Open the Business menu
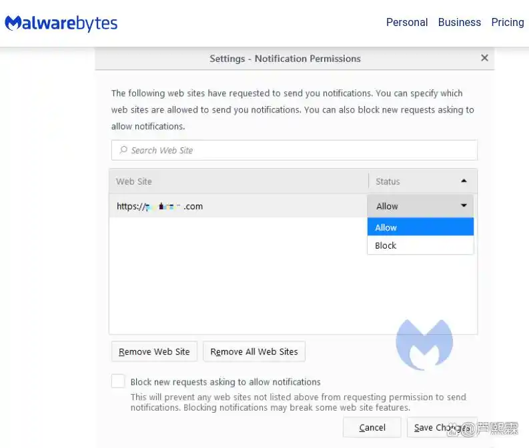Image resolution: width=529 pixels, height=448 pixels. point(460,22)
